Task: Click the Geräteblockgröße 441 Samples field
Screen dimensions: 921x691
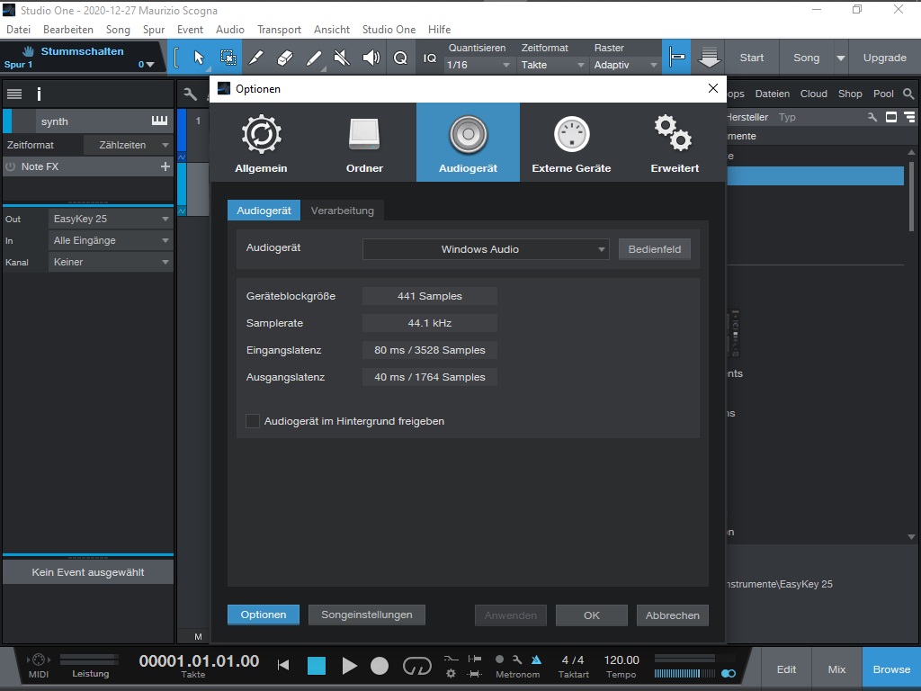Action: click(x=430, y=296)
